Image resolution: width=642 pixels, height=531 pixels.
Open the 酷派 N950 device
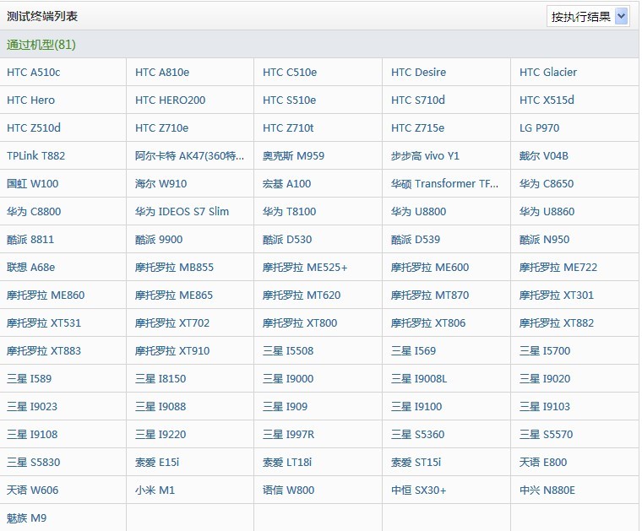coord(545,239)
